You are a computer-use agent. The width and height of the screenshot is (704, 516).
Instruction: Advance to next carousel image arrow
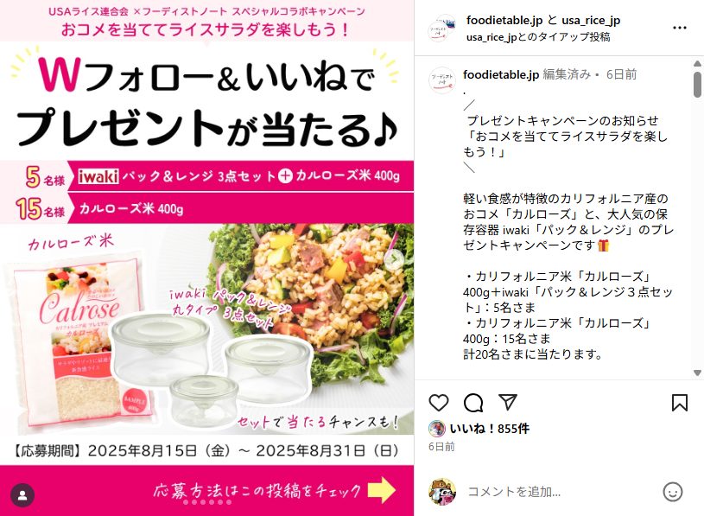[x=395, y=258]
